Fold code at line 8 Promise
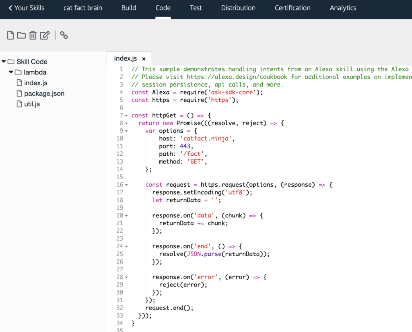 pos(126,123)
